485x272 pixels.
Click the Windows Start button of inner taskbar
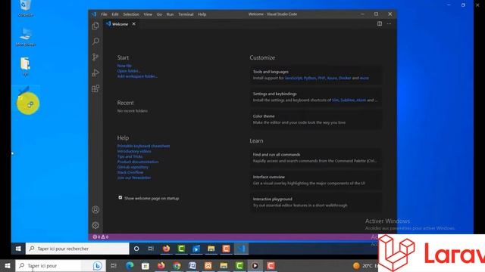tap(18, 249)
